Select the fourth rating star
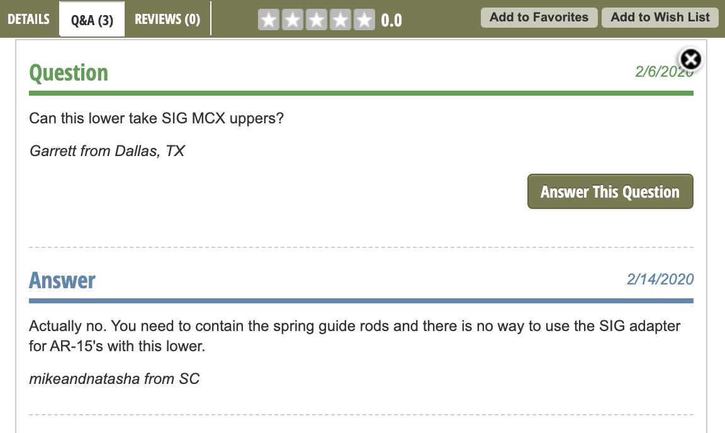This screenshot has width=725, height=433. point(340,20)
